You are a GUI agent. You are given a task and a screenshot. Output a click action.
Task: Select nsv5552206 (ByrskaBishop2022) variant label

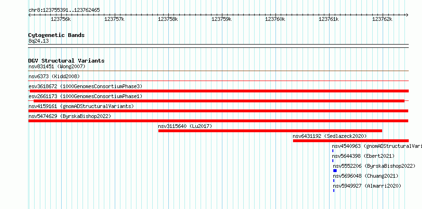click(x=374, y=166)
